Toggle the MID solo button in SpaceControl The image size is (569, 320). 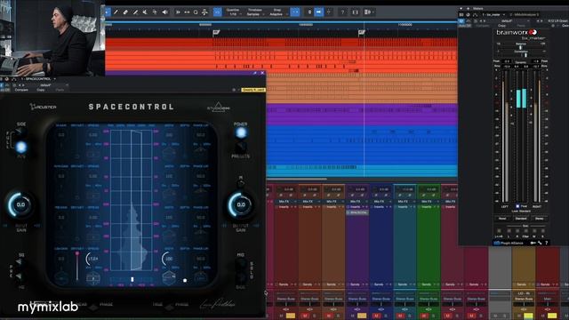point(241,264)
